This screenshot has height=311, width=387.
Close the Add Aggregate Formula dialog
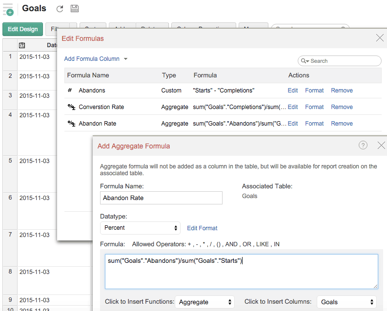[381, 145]
